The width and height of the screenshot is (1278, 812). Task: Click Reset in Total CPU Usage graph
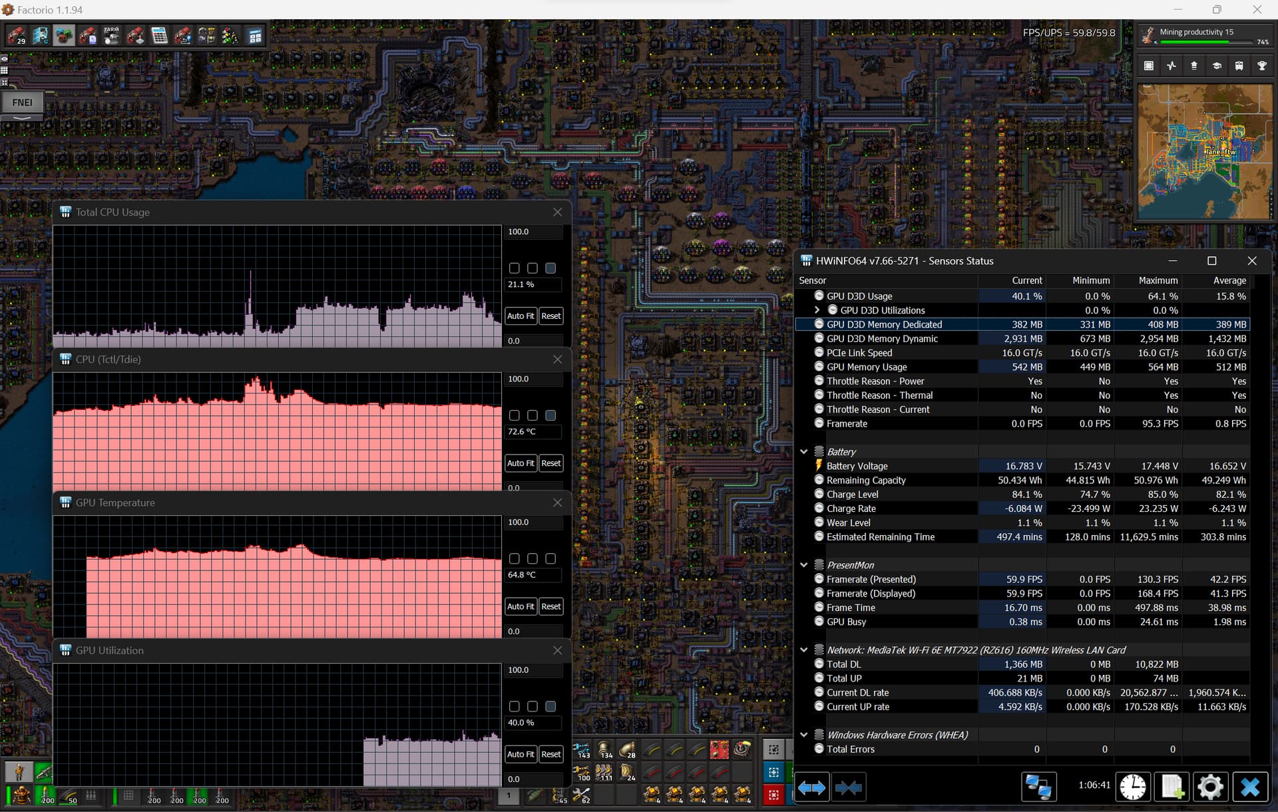point(551,316)
